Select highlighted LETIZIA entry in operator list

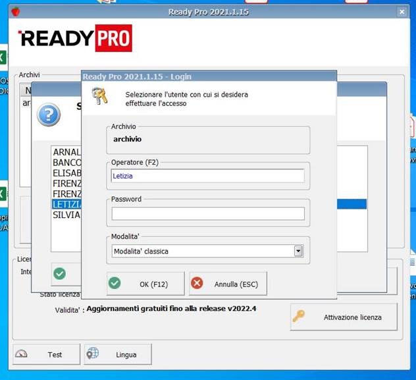click(x=66, y=204)
